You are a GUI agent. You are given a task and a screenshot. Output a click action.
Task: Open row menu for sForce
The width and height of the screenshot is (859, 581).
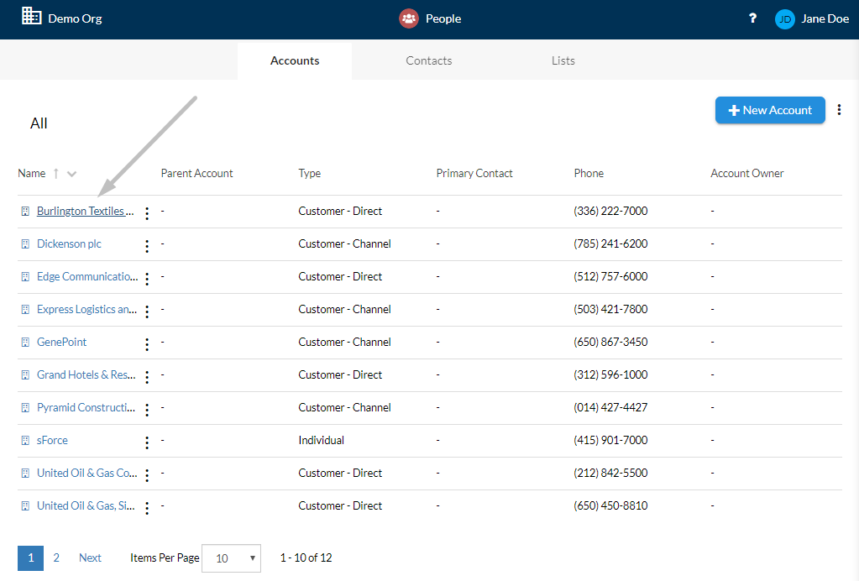coord(147,443)
